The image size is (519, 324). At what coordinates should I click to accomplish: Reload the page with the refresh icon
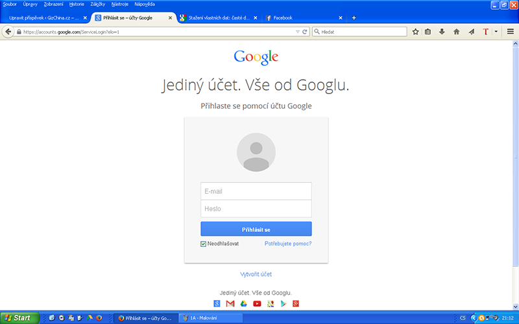pyautogui.click(x=304, y=32)
